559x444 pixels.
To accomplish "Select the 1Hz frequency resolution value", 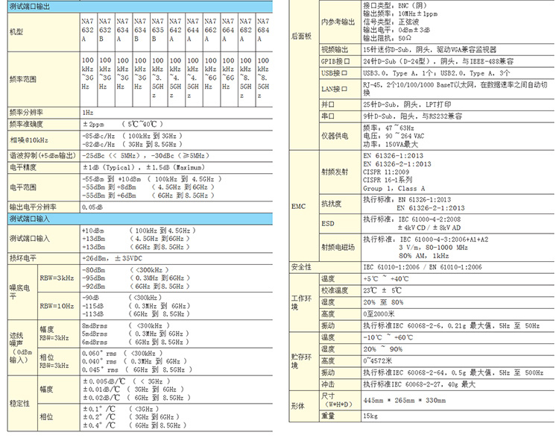I will click(88, 112).
